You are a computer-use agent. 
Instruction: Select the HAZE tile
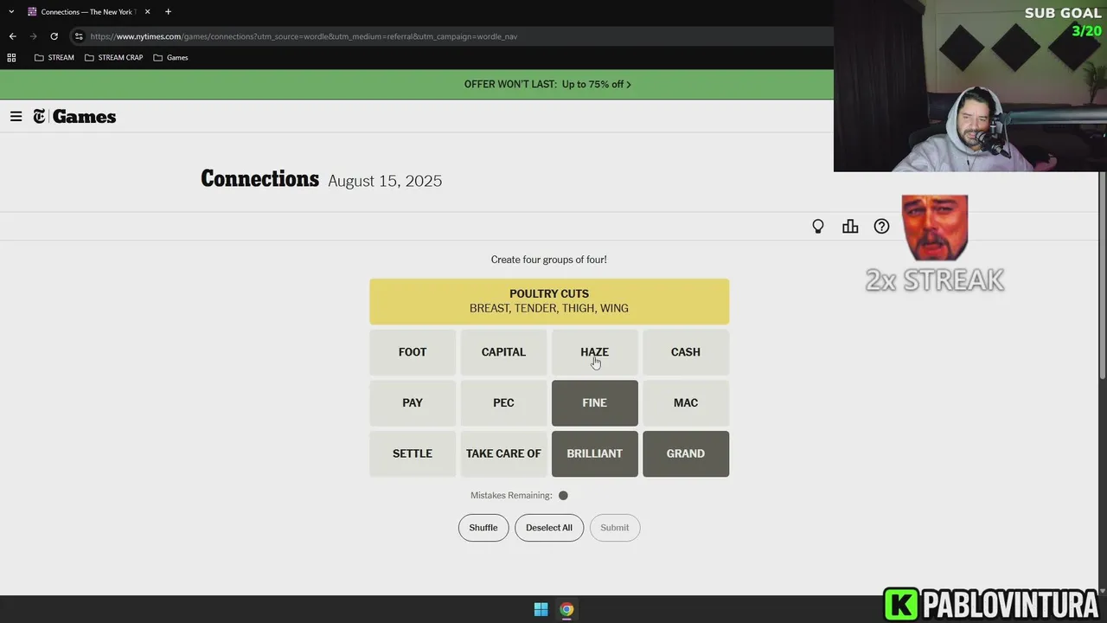pos(595,352)
